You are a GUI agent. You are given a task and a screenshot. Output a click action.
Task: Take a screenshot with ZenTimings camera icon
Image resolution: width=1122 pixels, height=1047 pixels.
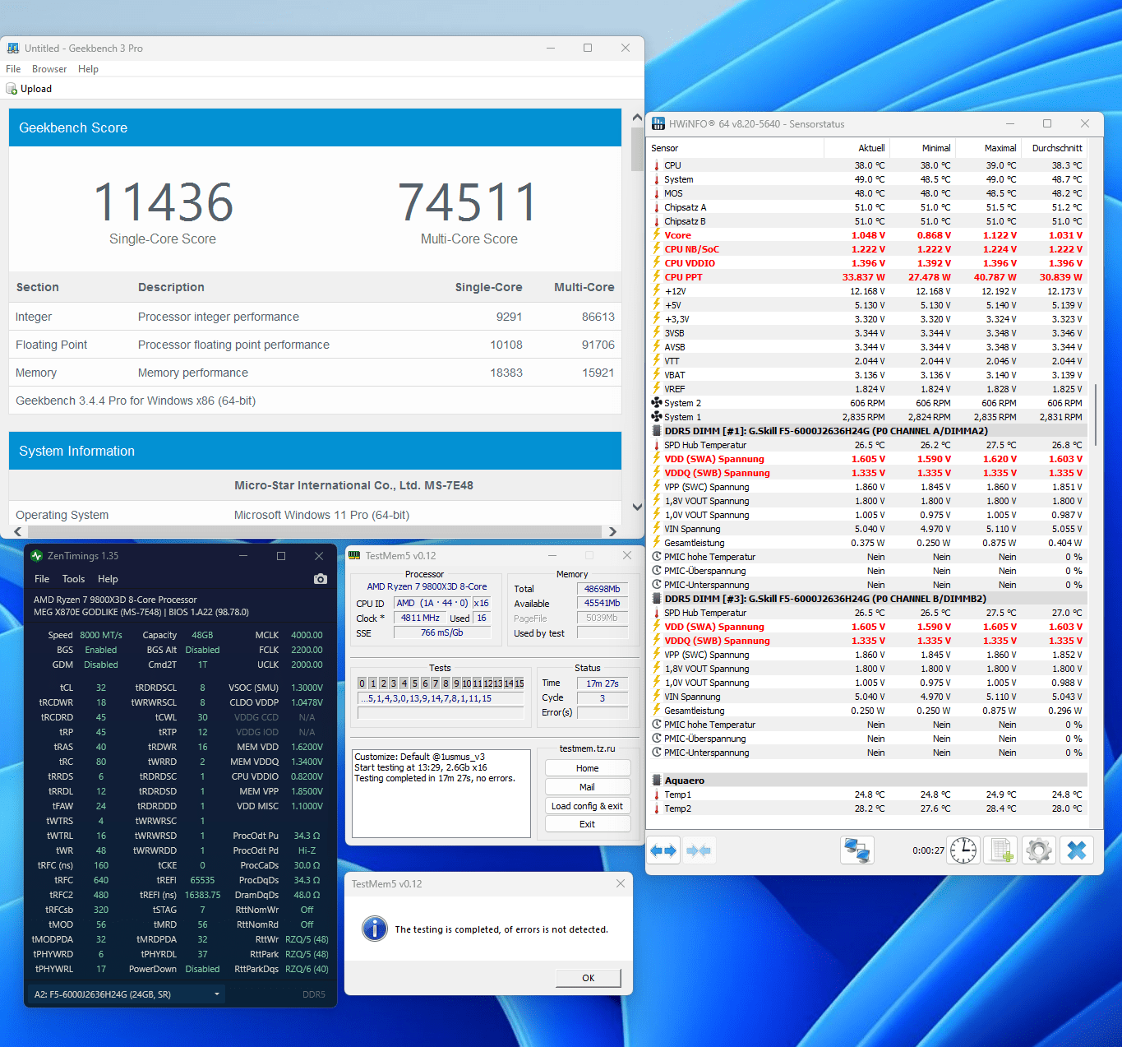tap(320, 578)
